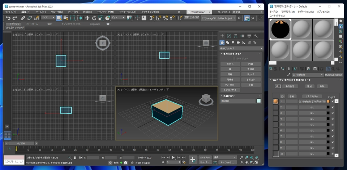The height and width of the screenshot is (170, 347).
Task: Tick the オート グリッド checkbox
Action: point(234,59)
